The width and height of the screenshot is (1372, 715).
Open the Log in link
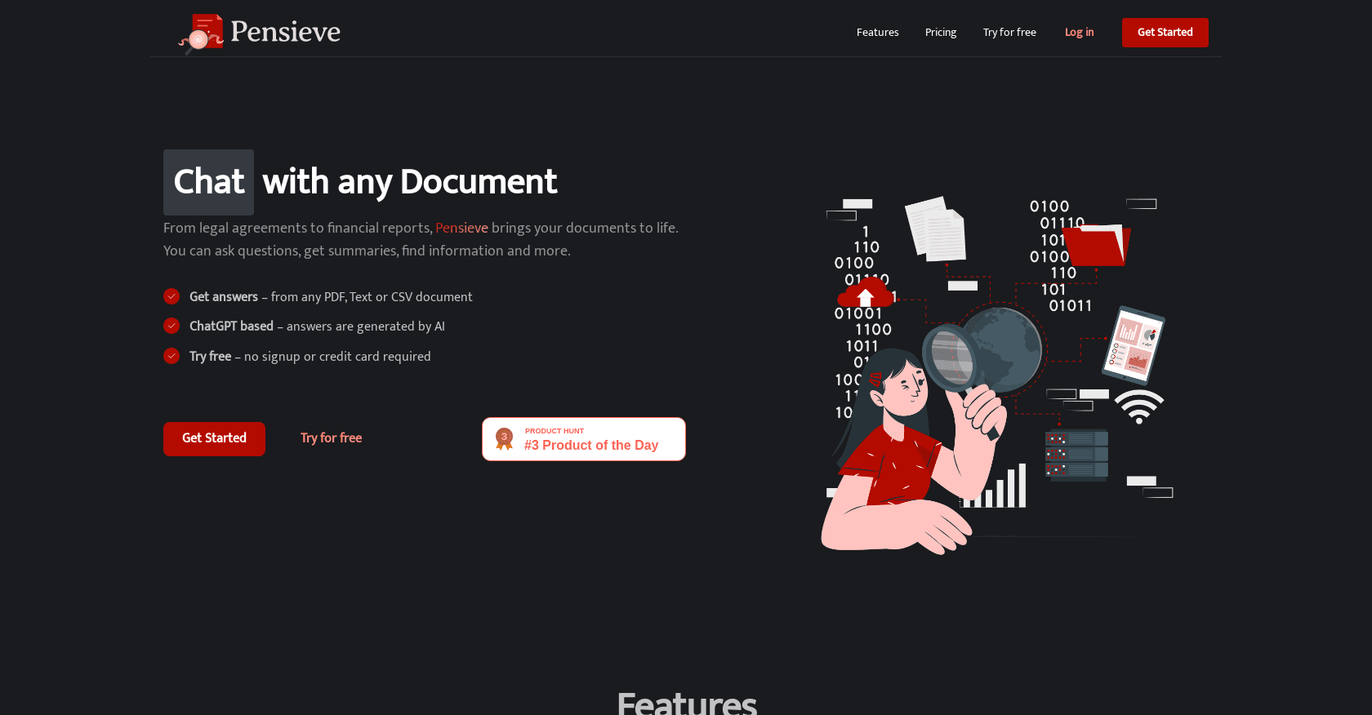(1079, 33)
